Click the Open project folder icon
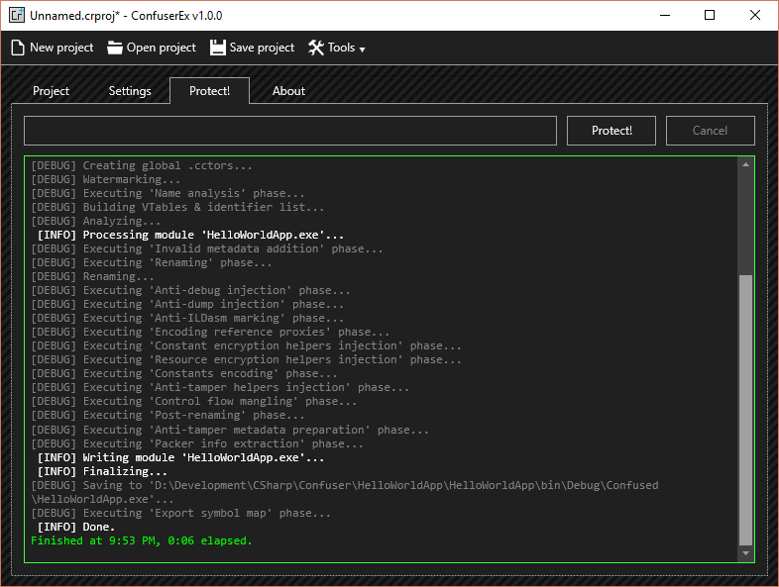Image resolution: width=779 pixels, height=587 pixels. [115, 48]
